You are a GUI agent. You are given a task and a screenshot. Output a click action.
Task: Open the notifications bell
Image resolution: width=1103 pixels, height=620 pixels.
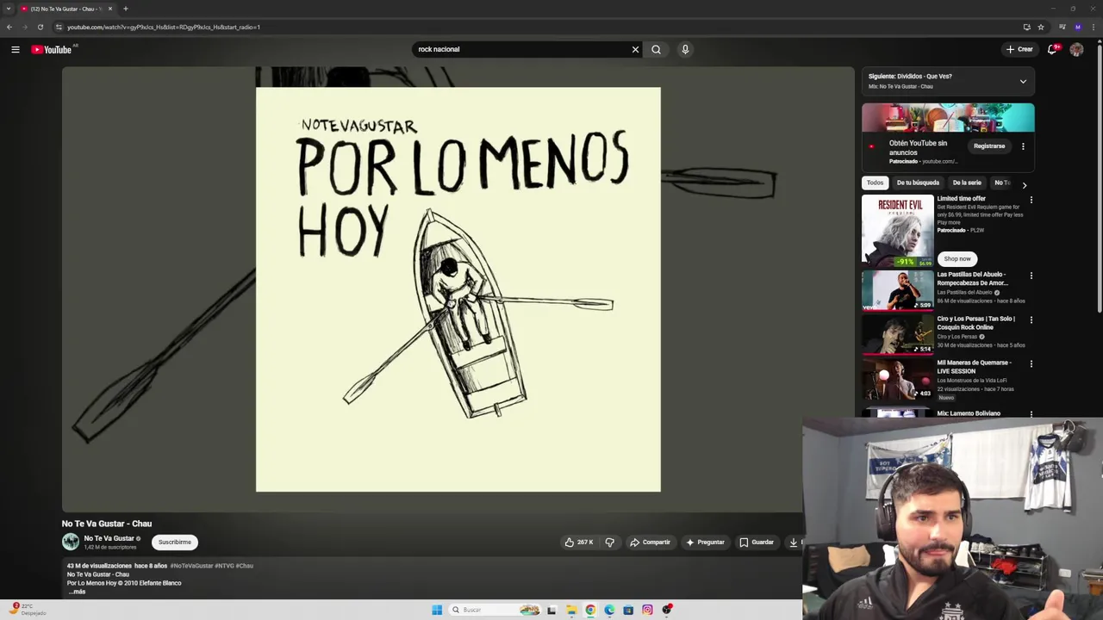pos(1051,49)
